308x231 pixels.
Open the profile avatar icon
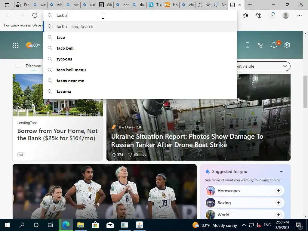pyautogui.click(x=286, y=15)
